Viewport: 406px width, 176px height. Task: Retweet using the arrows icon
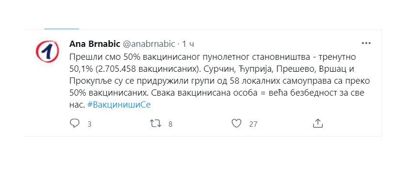coord(156,123)
